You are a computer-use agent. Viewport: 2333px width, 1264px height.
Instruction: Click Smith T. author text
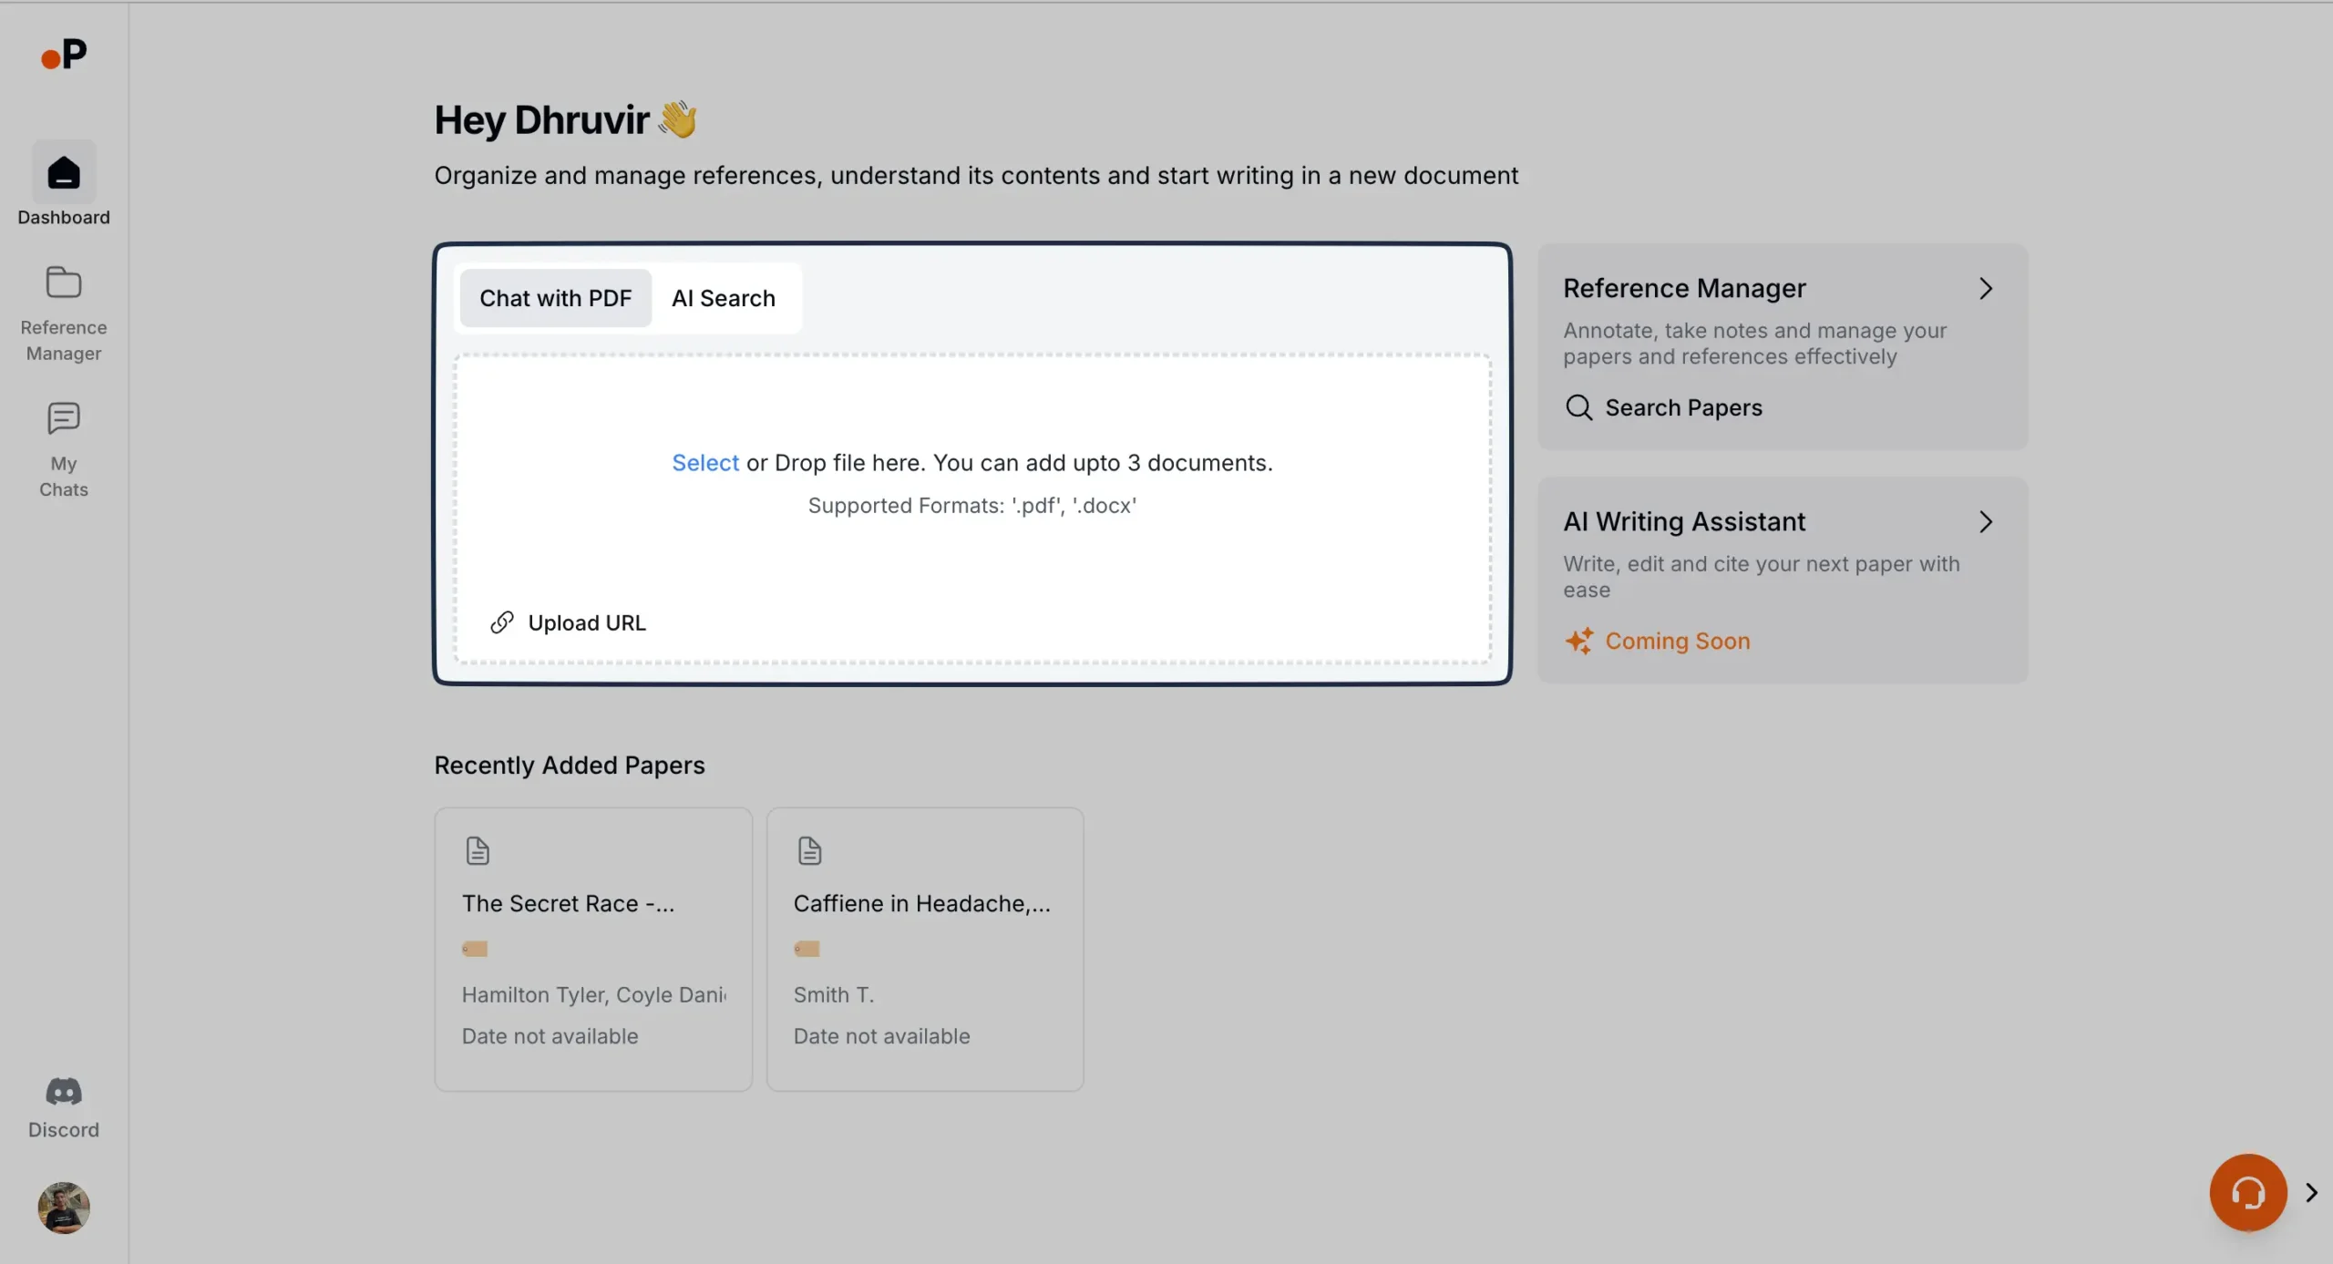[x=834, y=994]
